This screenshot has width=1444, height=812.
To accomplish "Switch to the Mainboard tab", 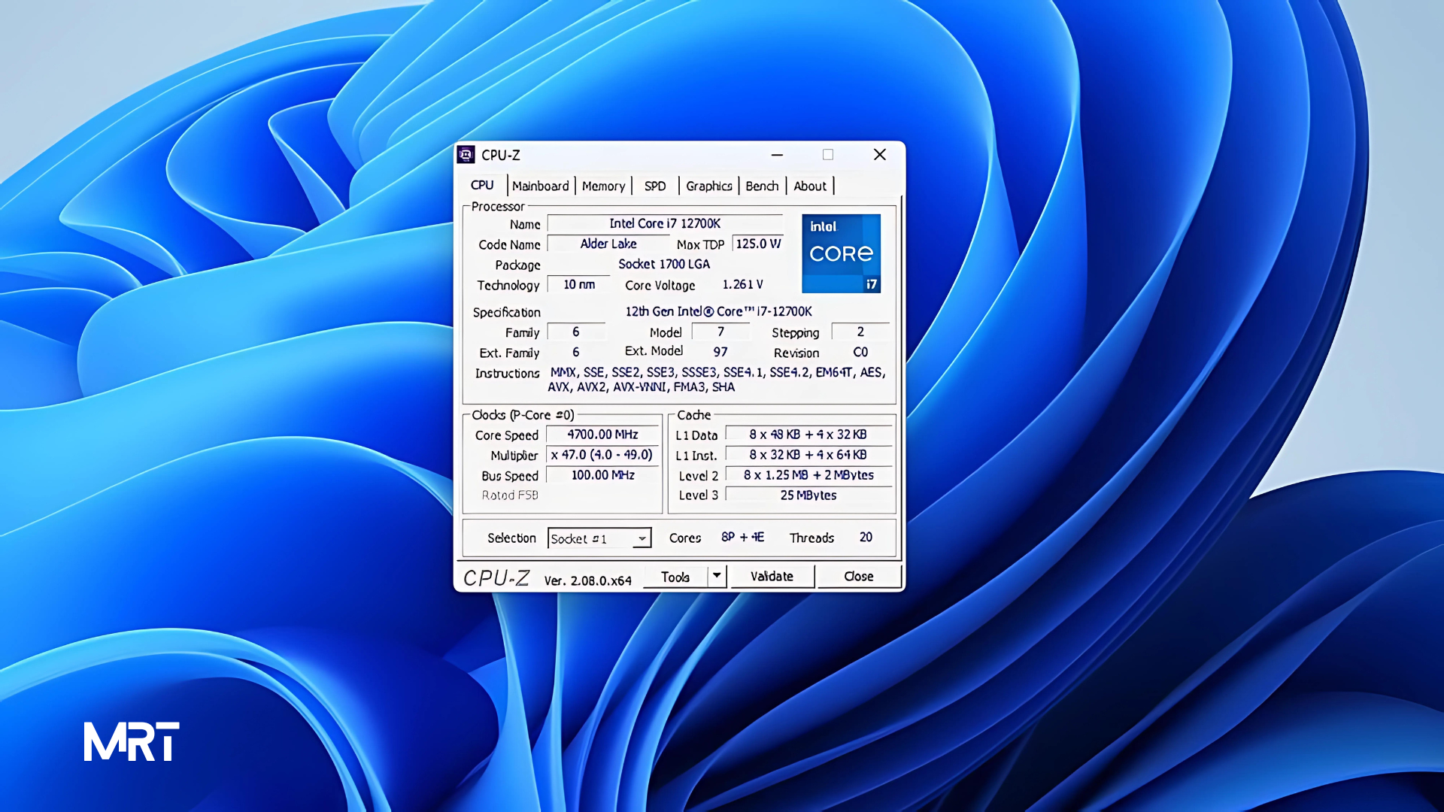I will click(540, 186).
